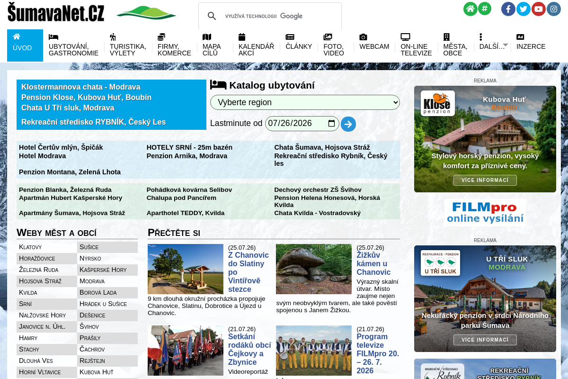Click the camera icon above Webcam

[363, 37]
